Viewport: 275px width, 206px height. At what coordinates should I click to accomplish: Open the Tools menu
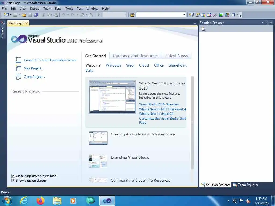pos(69,9)
